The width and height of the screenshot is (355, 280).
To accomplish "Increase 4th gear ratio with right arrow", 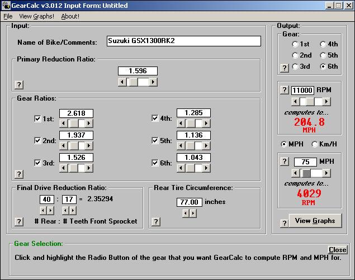I will pyautogui.click(x=206, y=124).
